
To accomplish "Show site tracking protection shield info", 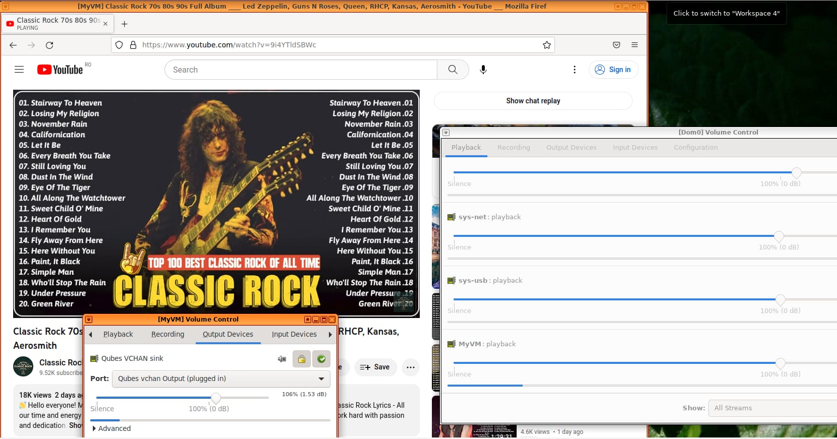I will 119,45.
